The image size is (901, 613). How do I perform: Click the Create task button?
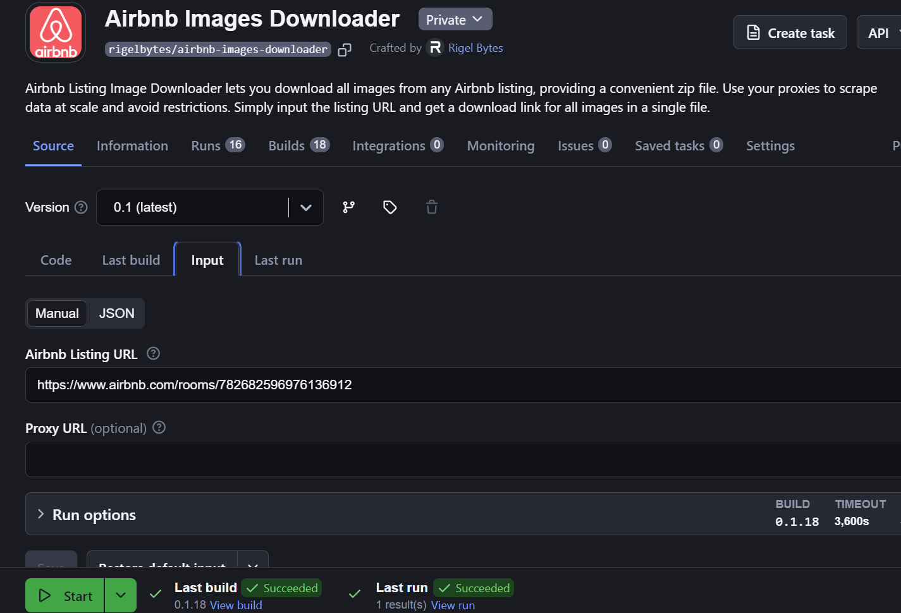(x=790, y=33)
